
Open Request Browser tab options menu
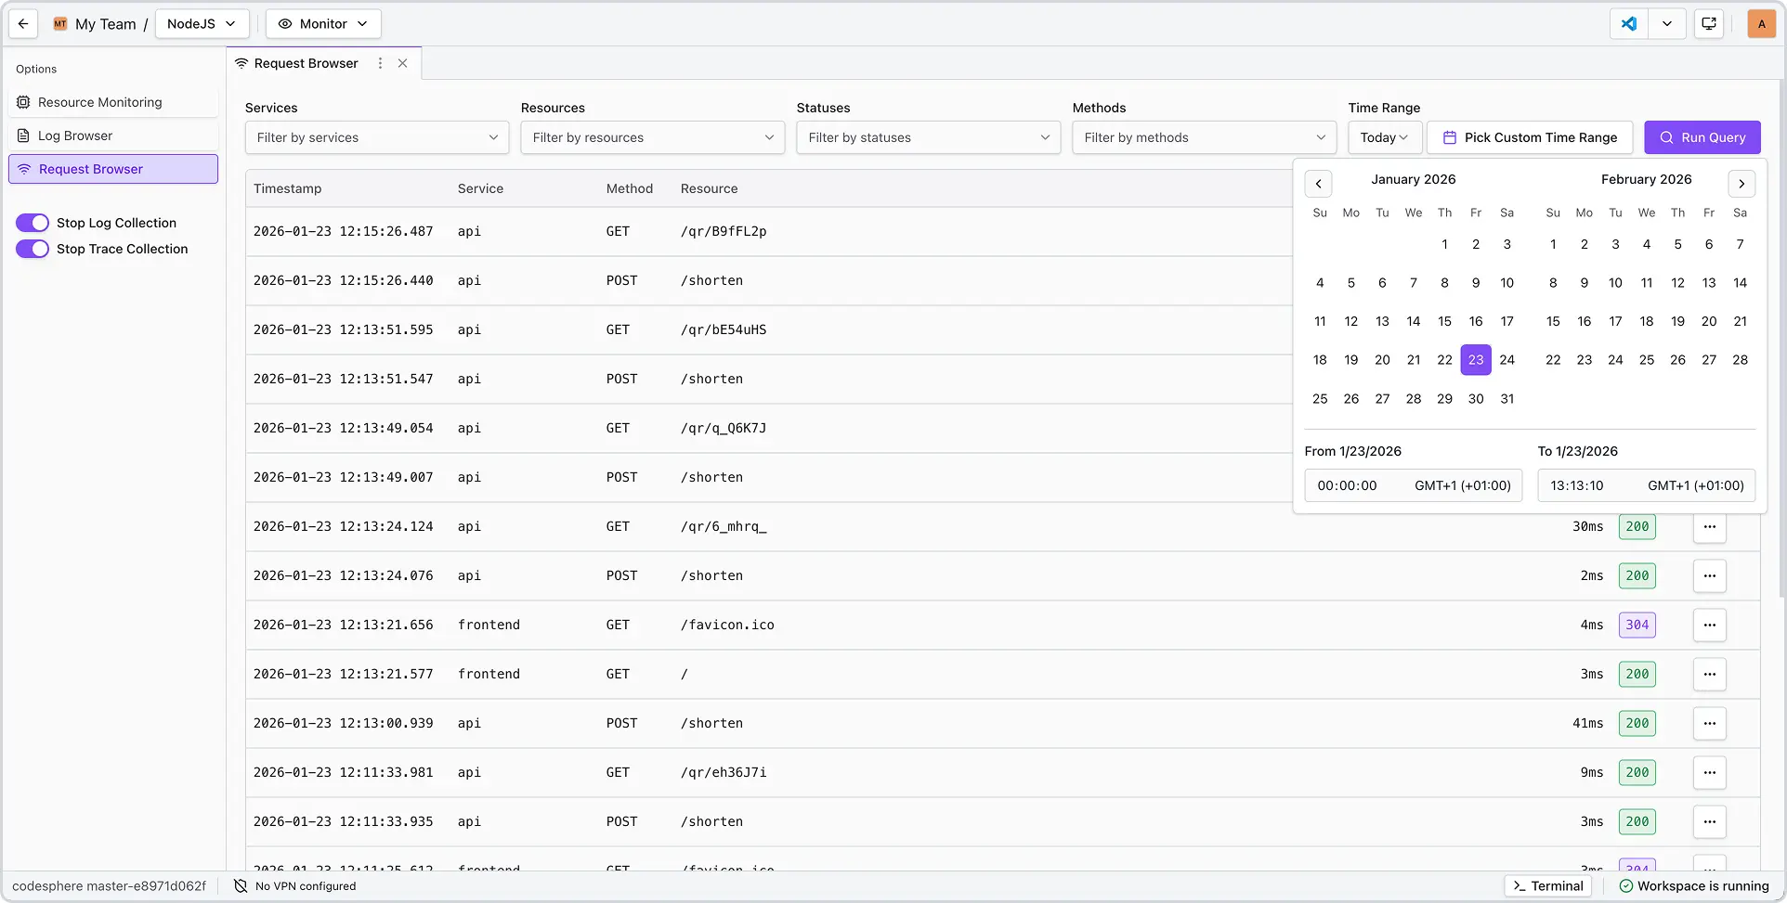pos(380,63)
